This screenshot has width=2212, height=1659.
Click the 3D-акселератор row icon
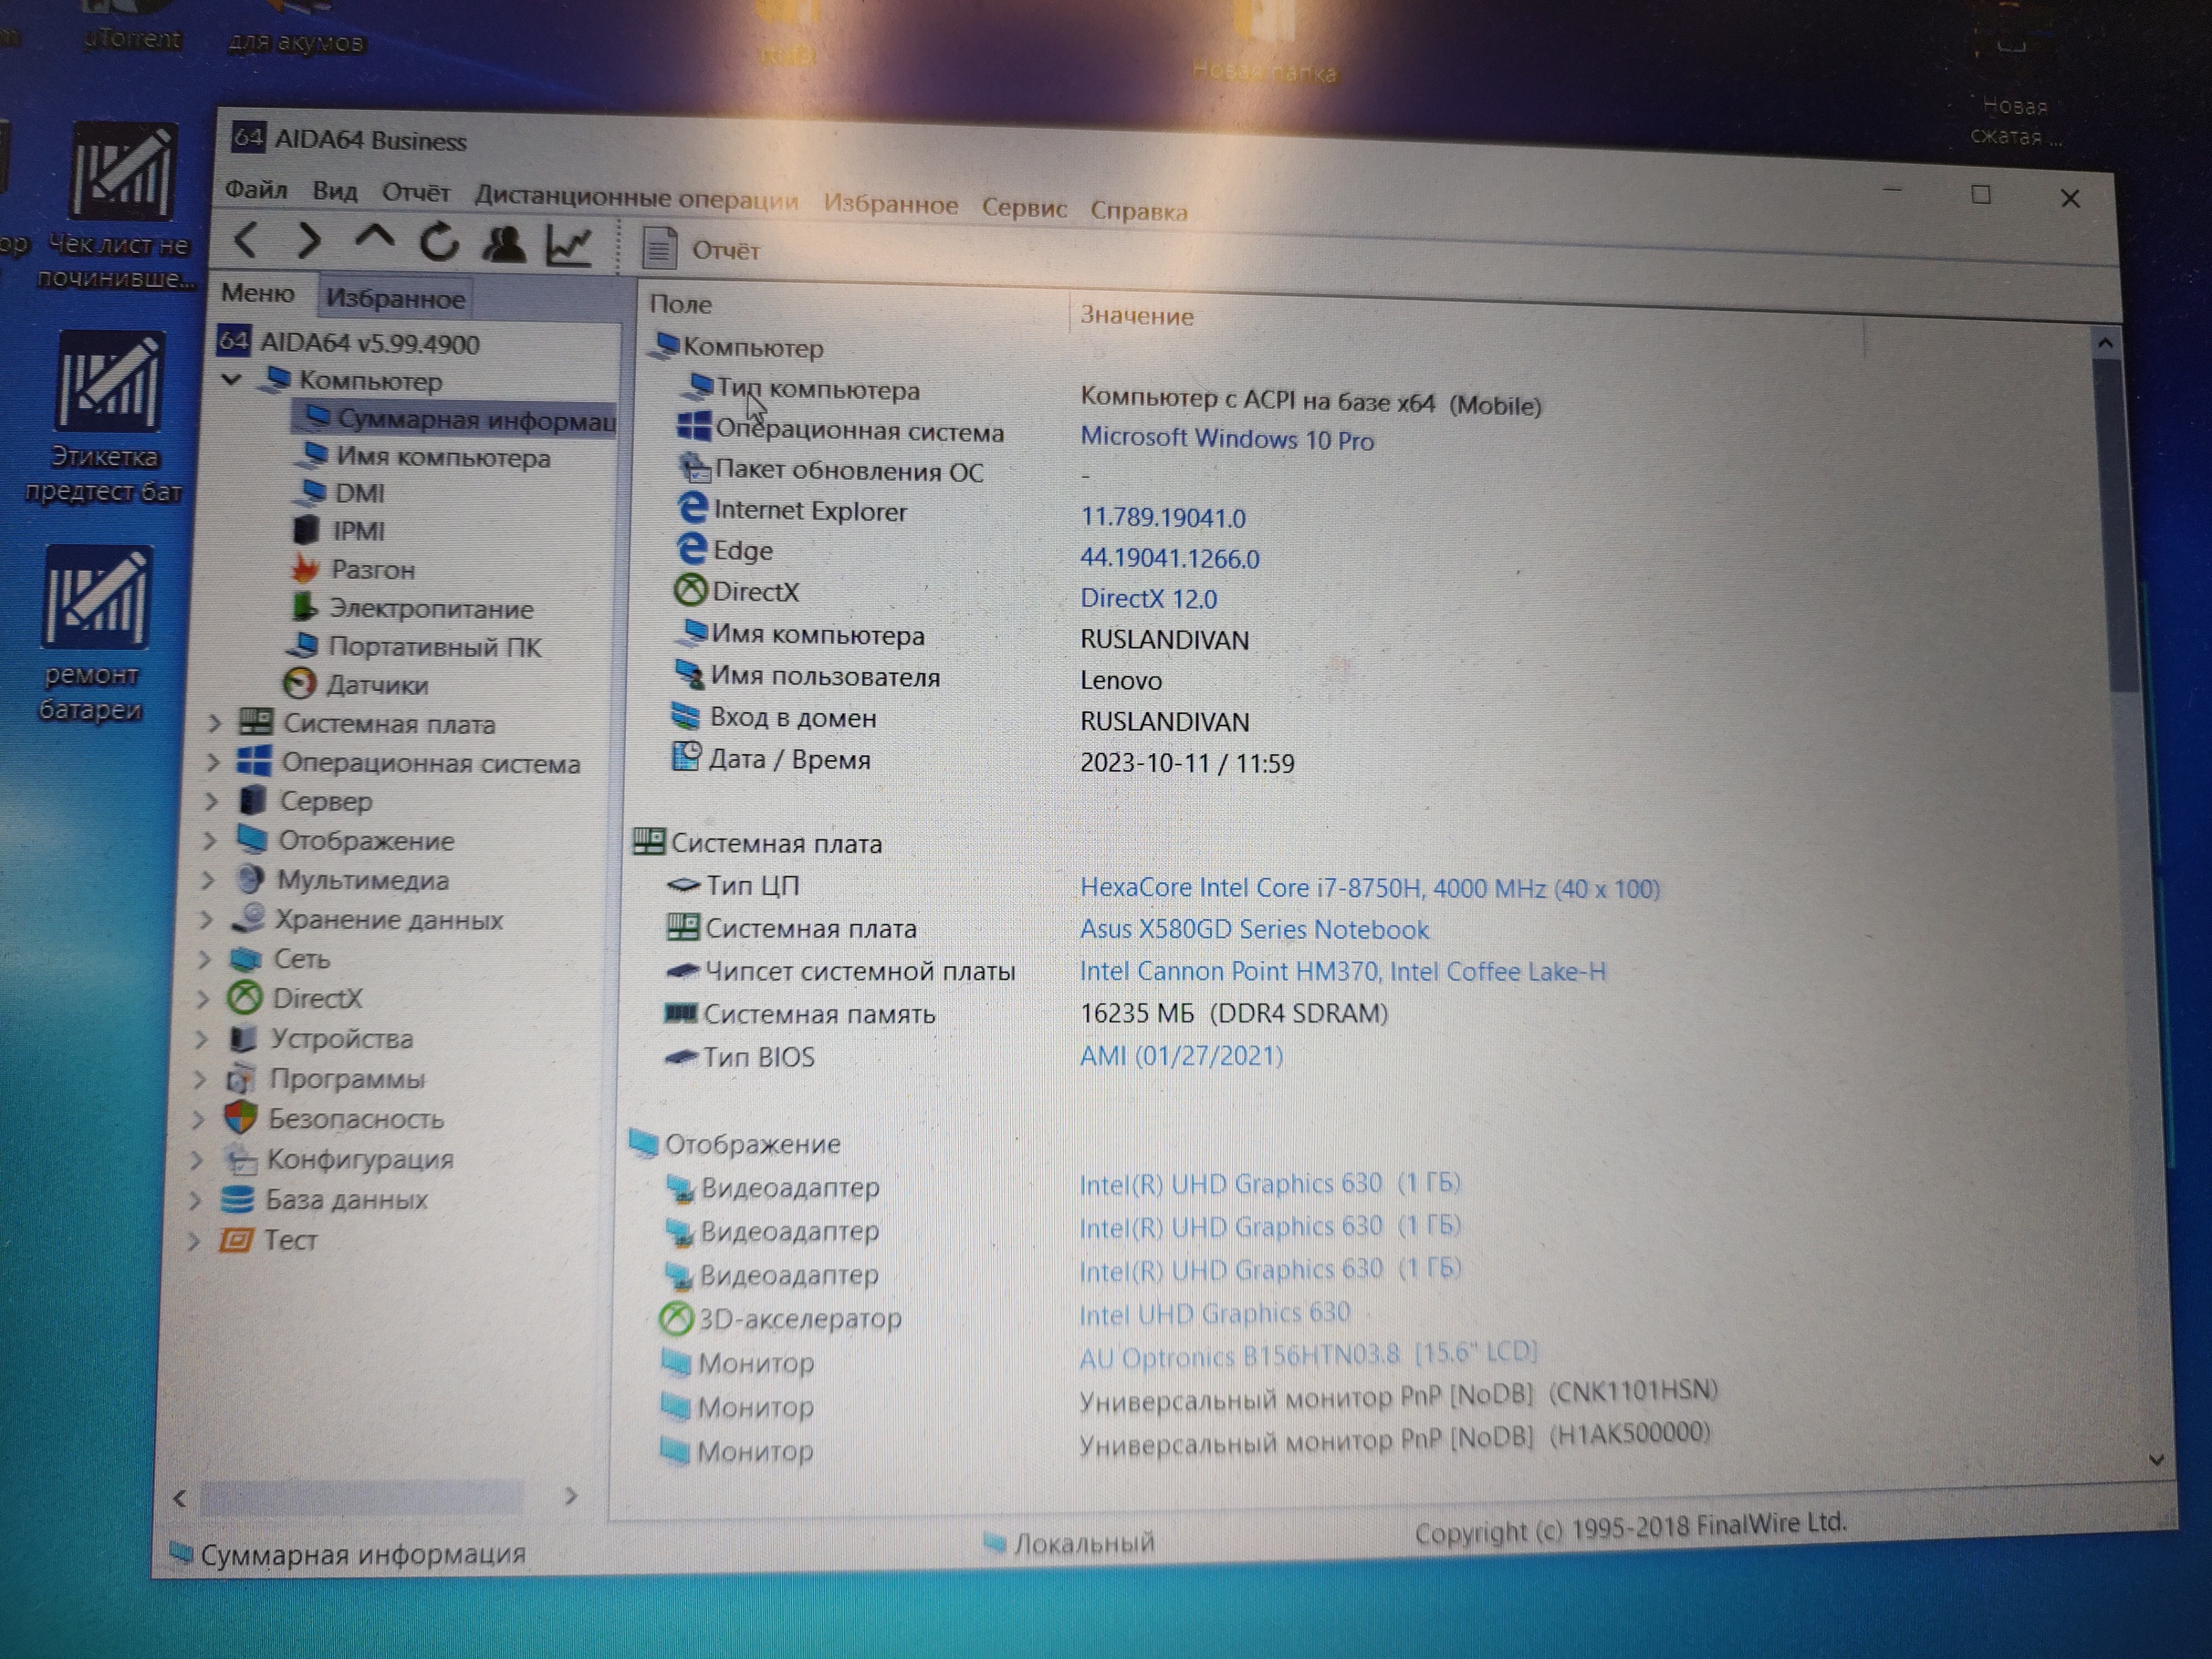[676, 1319]
